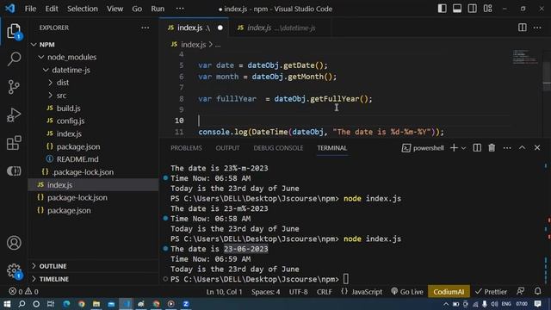Click the feedback icon in status bar
551x310 pixels.
[x=520, y=291]
